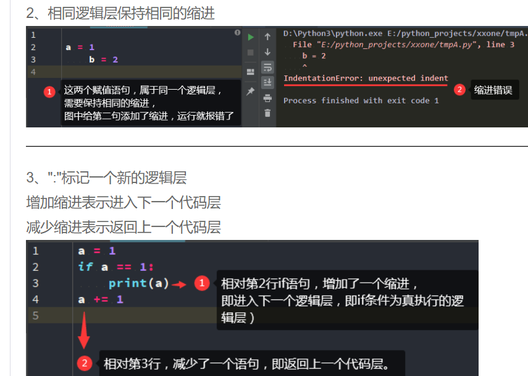Click line number 4 in the first editor gutter

(x=33, y=72)
